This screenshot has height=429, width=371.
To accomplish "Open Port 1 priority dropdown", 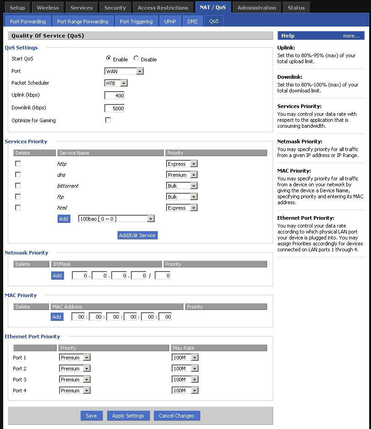I will click(75, 358).
